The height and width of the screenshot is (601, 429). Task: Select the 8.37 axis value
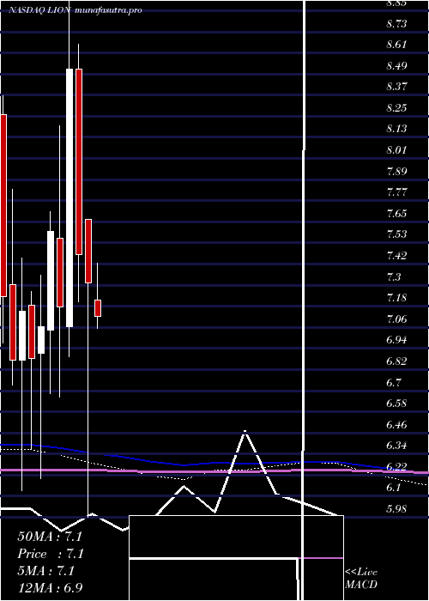coord(396,87)
